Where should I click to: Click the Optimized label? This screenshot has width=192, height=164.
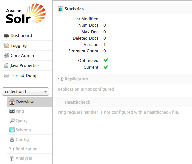(x=89, y=61)
